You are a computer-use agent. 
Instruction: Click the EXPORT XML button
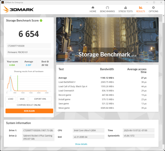(x=40, y=99)
